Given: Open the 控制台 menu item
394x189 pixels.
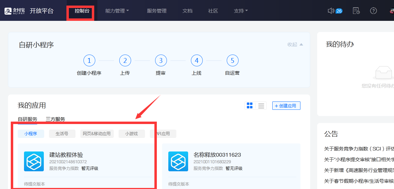Looking at the screenshot, I should click(82, 11).
